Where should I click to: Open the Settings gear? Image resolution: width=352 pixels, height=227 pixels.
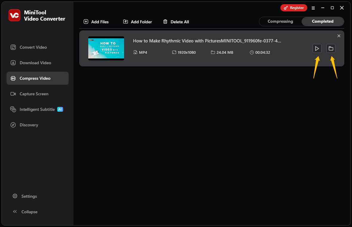point(15,196)
